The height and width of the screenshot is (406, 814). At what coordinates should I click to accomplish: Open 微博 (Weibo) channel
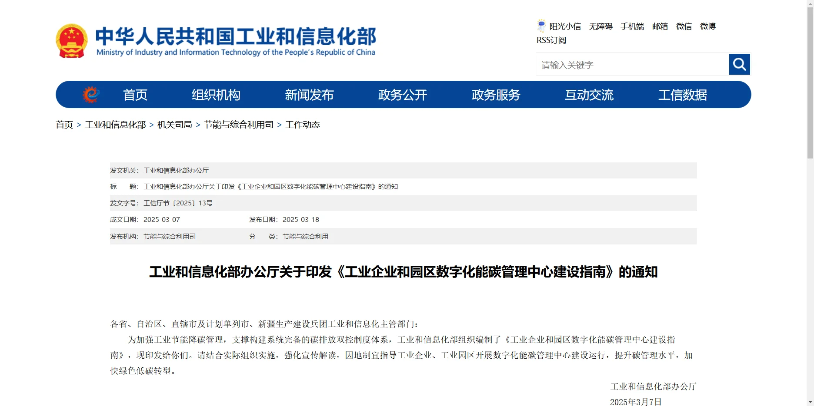[707, 26]
